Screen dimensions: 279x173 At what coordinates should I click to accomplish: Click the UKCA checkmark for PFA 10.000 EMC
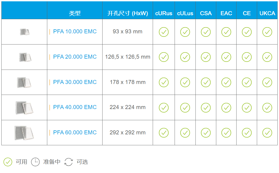[267, 32]
